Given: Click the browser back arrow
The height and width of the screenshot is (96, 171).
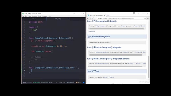Looking at the screenshot, I should 88,18.
